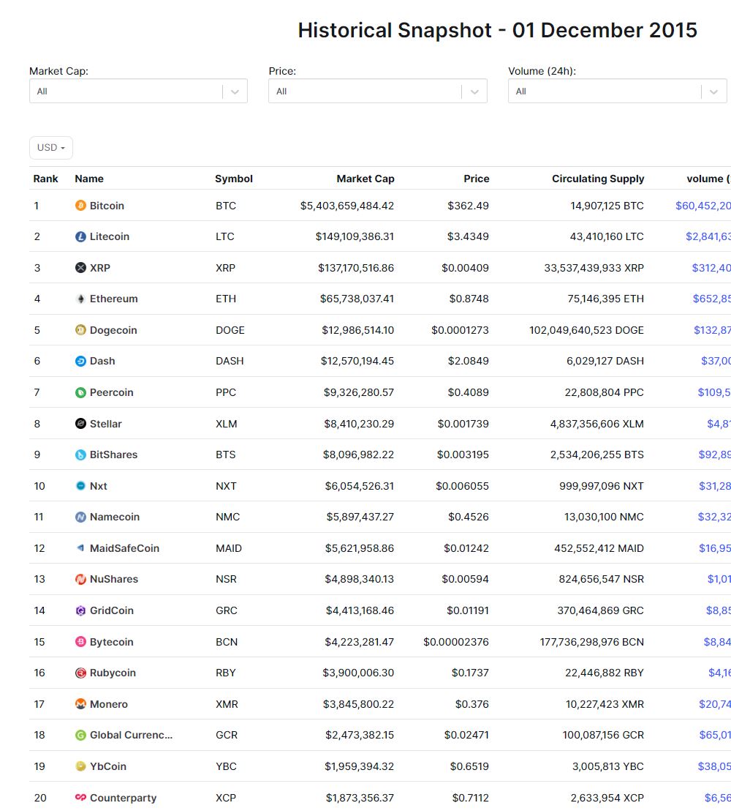Open the Ethereum name link
The width and height of the screenshot is (731, 811).
coord(113,299)
